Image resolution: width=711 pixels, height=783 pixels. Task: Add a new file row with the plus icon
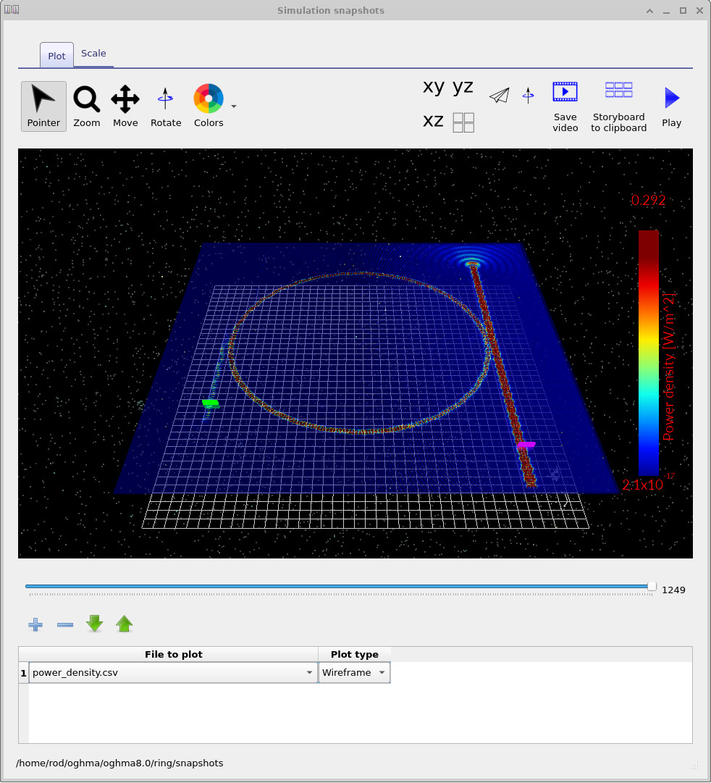(x=35, y=624)
